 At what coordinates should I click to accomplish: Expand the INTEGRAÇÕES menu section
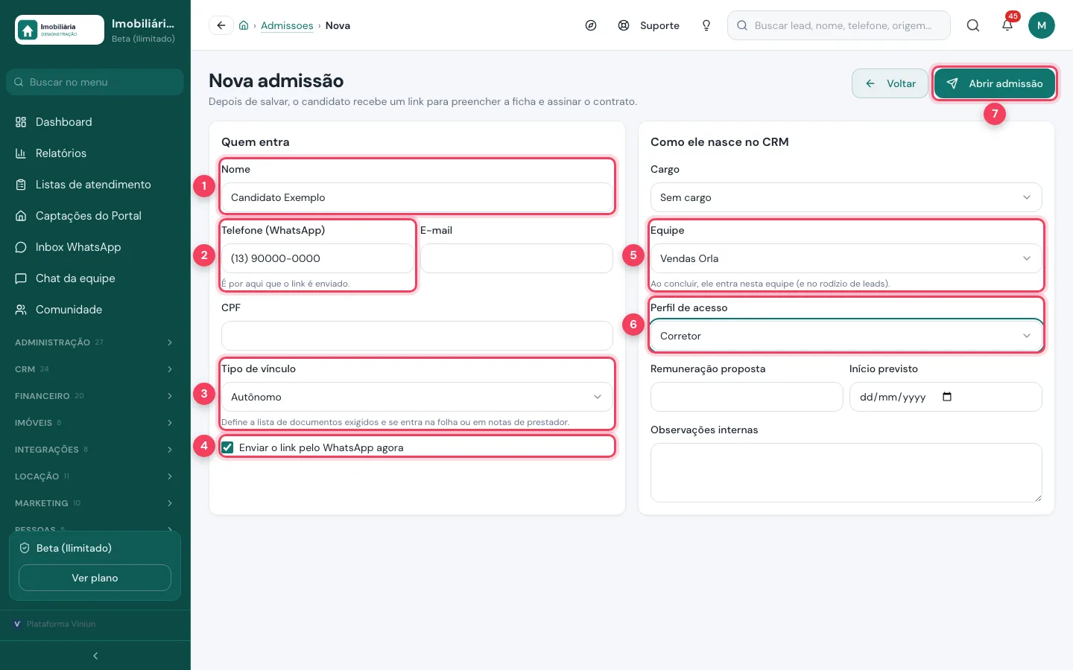pos(95,450)
